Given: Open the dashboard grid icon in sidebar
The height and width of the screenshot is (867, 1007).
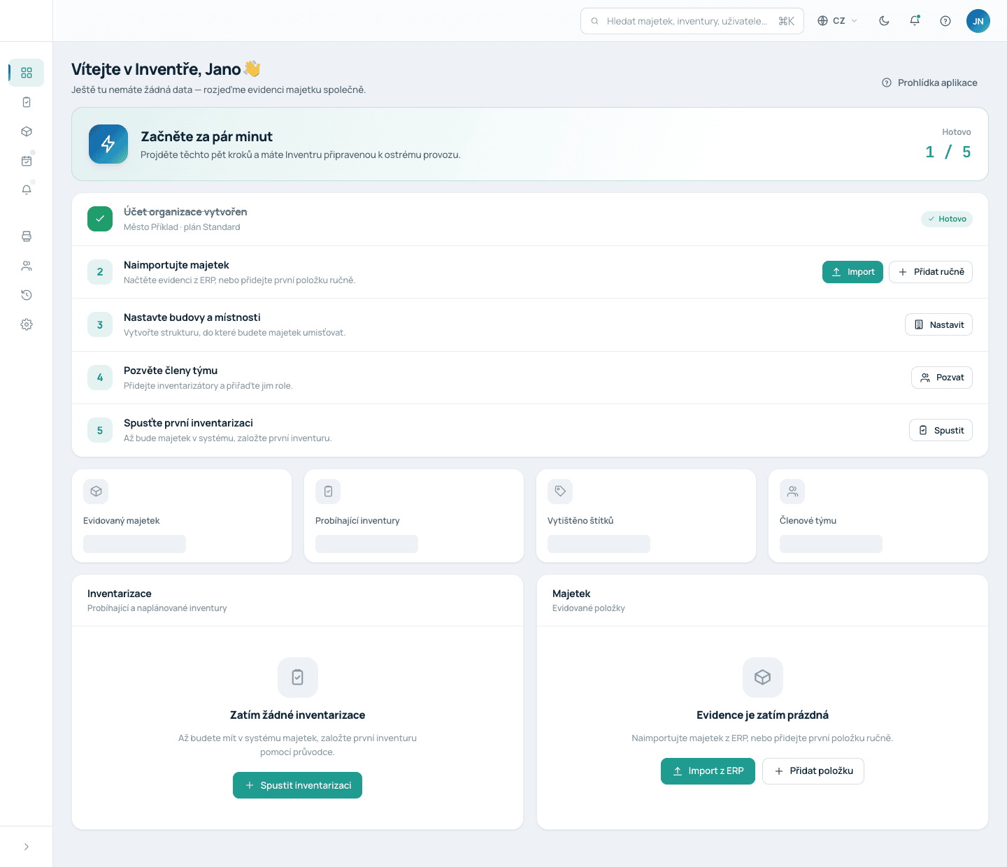Looking at the screenshot, I should click(27, 73).
